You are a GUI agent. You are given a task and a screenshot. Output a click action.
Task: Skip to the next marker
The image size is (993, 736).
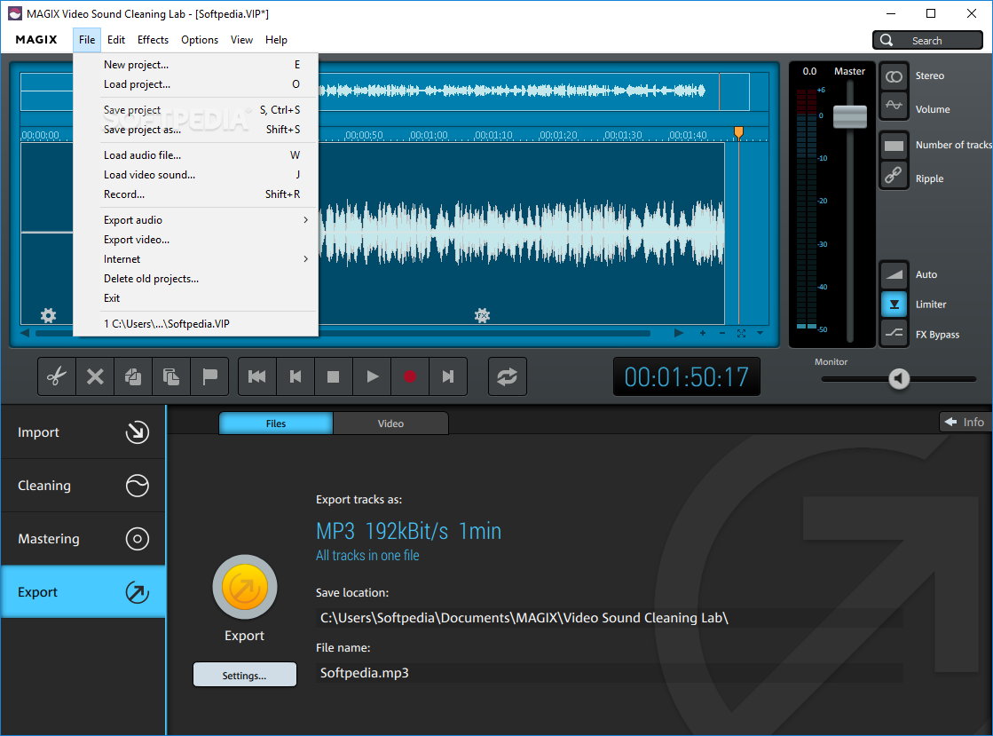(x=448, y=376)
